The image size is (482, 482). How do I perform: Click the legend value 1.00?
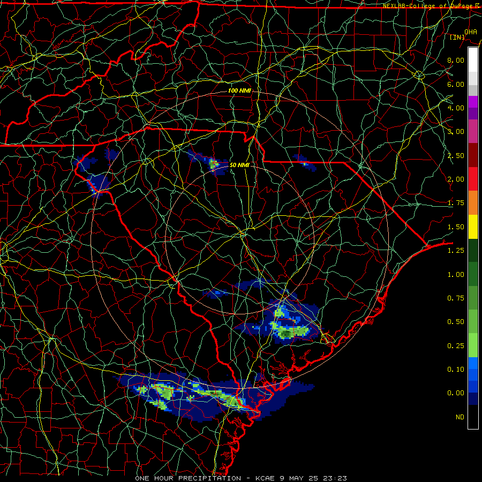coord(456,275)
